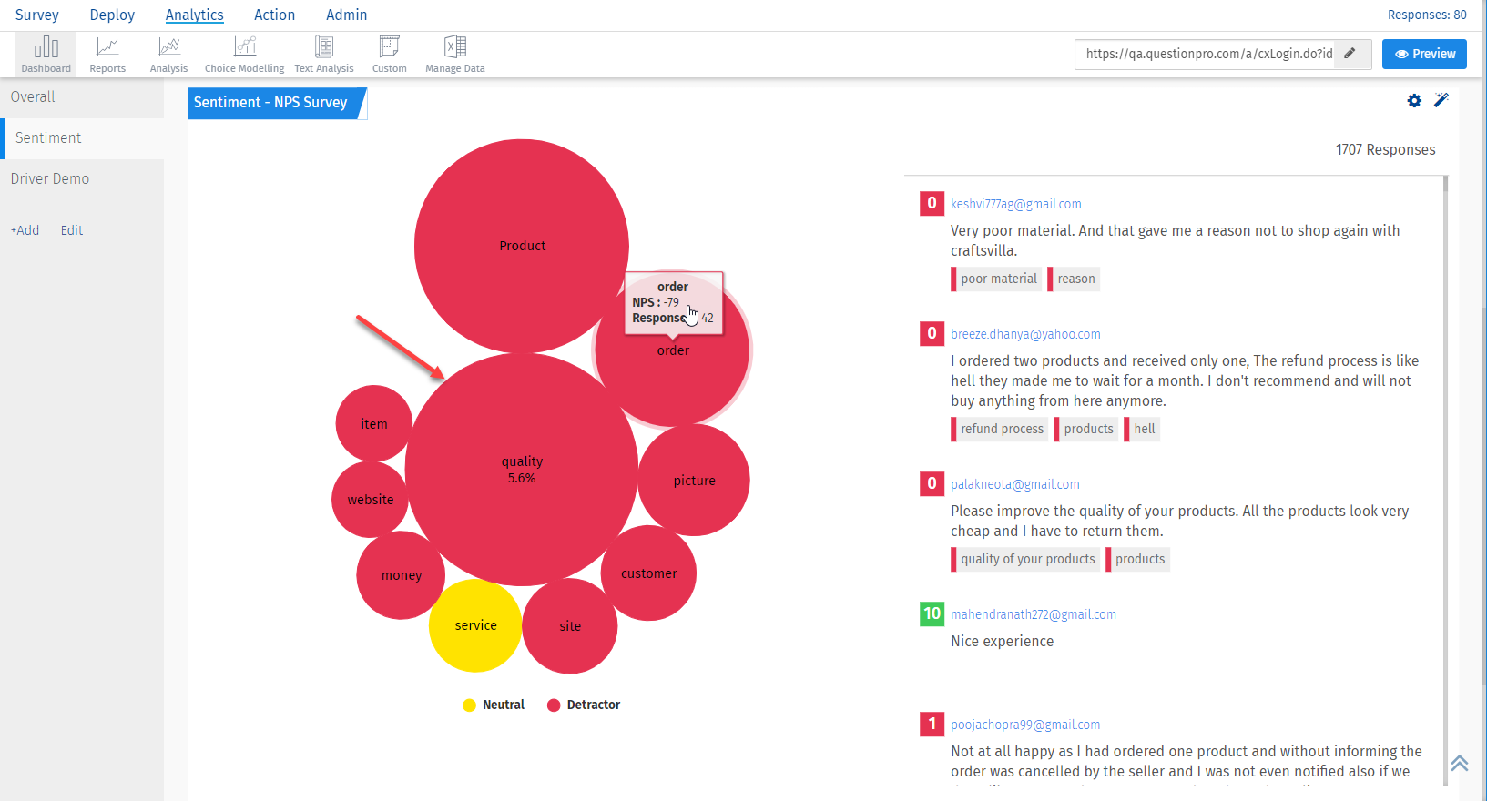Open the Action menu
This screenshot has height=801, width=1487.
click(275, 15)
